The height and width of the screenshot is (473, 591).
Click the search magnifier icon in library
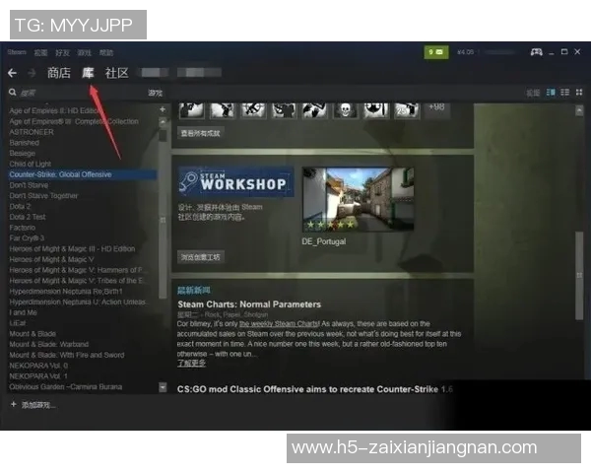point(13,93)
